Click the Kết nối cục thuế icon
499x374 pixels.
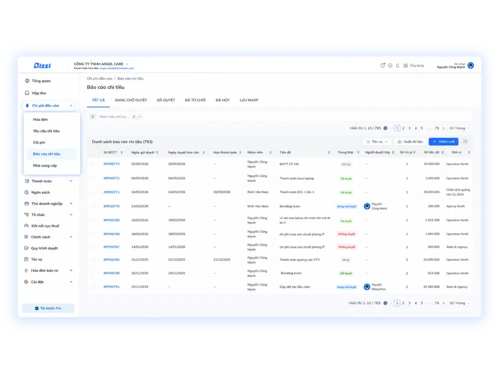[x=26, y=226]
